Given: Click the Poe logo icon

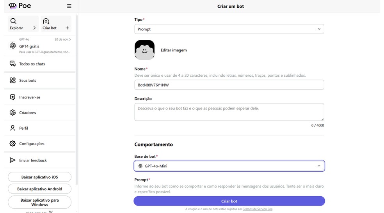Looking at the screenshot, I should [12, 6].
